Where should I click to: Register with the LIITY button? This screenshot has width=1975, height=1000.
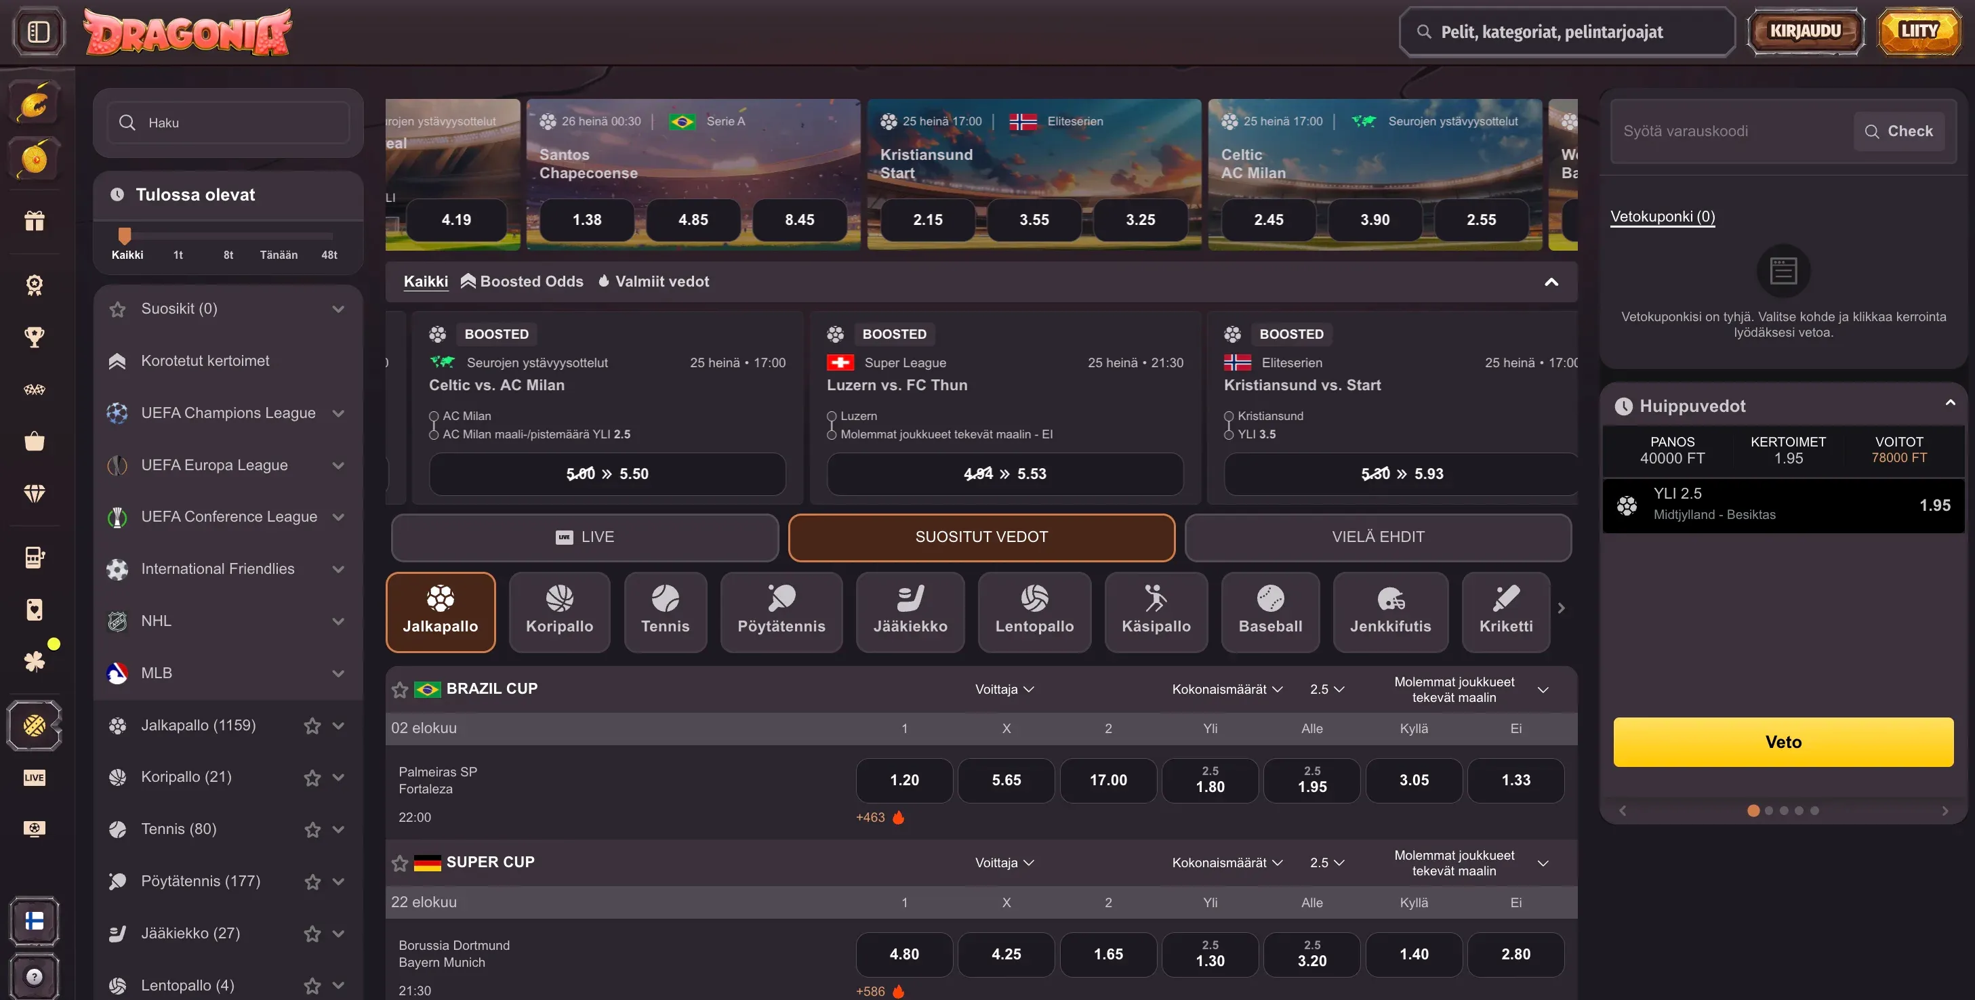(1919, 31)
